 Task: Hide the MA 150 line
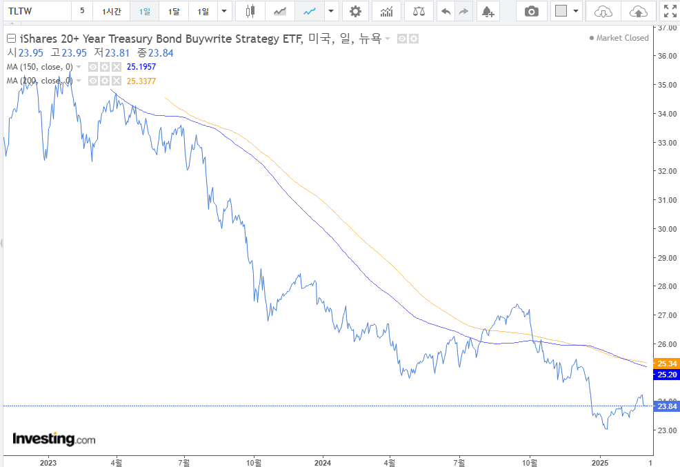pos(93,67)
